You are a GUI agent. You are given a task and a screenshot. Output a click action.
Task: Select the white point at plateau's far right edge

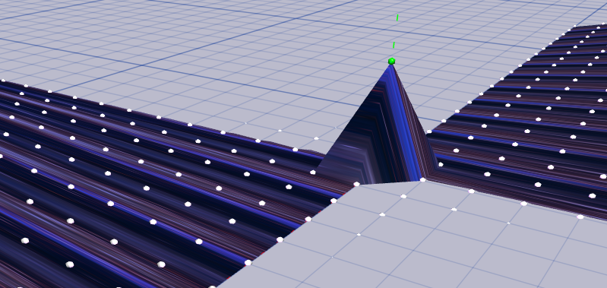coord(580,217)
